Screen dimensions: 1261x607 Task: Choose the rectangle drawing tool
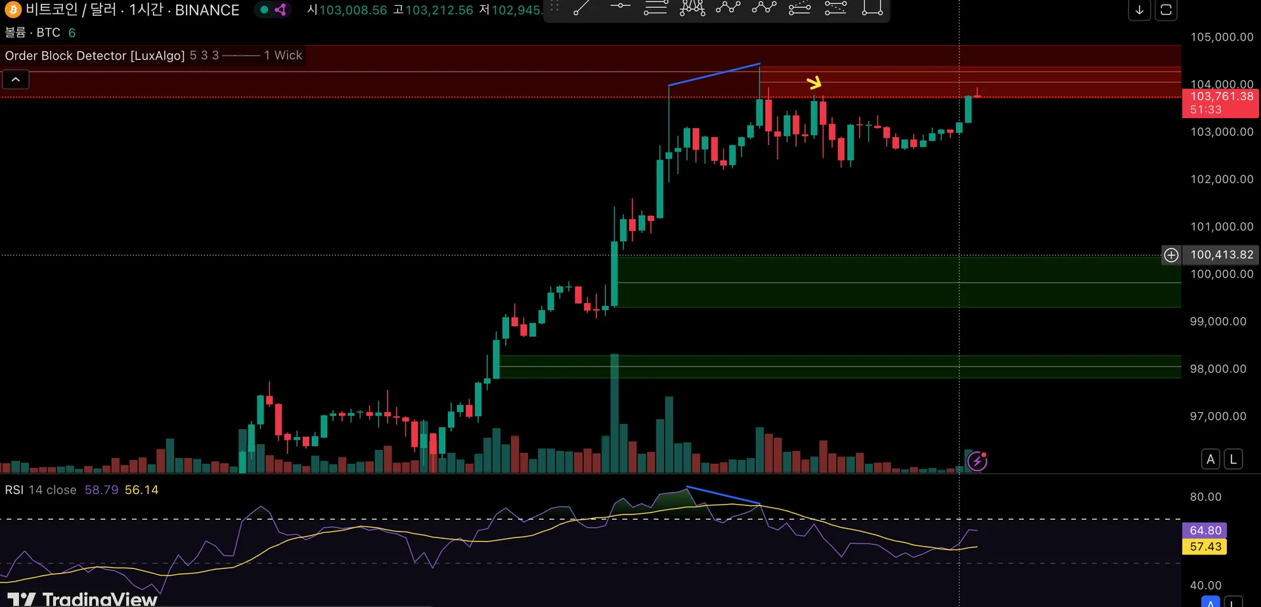click(x=872, y=8)
